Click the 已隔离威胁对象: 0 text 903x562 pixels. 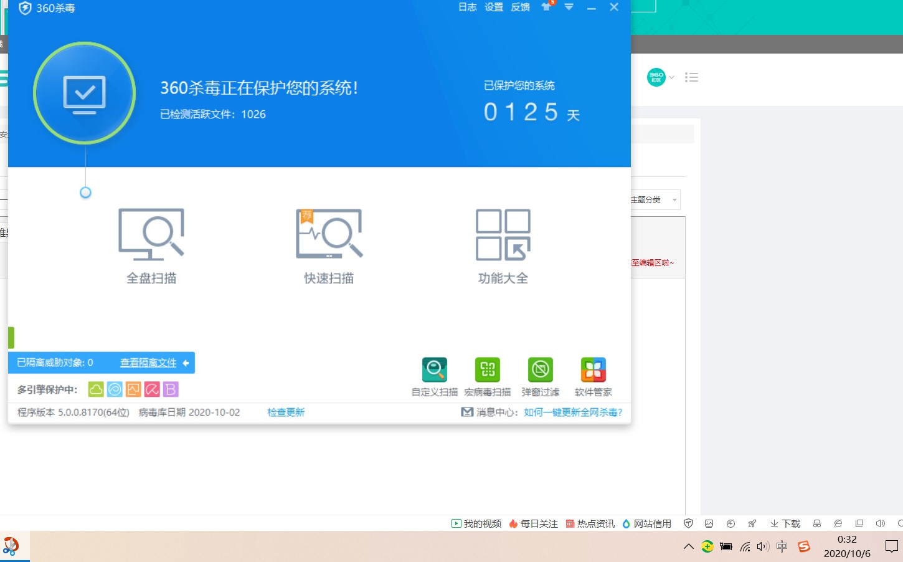click(x=55, y=363)
